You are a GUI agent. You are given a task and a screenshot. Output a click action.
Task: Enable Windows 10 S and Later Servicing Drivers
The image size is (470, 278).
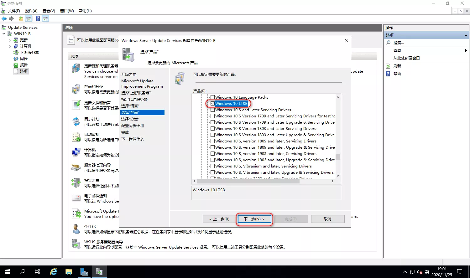[212, 110]
